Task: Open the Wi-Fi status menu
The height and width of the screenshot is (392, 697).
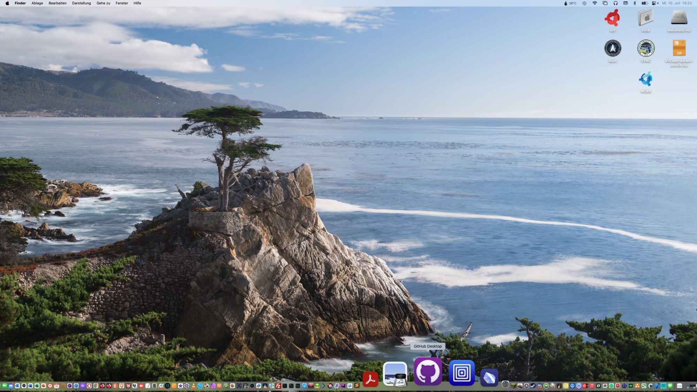Action: pyautogui.click(x=595, y=3)
